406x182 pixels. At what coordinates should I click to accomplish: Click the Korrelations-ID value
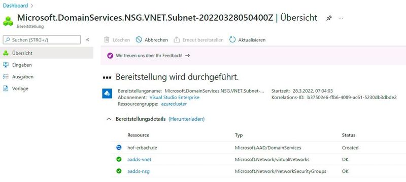click(x=352, y=98)
